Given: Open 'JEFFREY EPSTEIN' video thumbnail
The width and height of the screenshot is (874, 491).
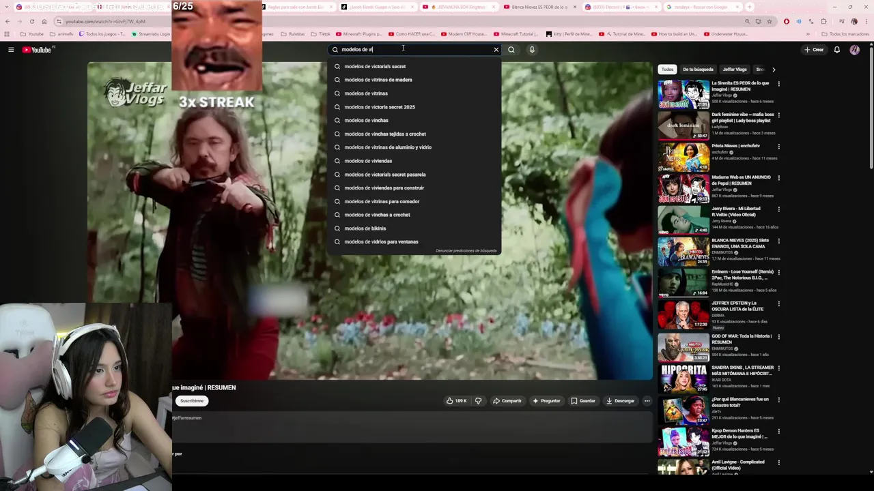Looking at the screenshot, I should (683, 315).
